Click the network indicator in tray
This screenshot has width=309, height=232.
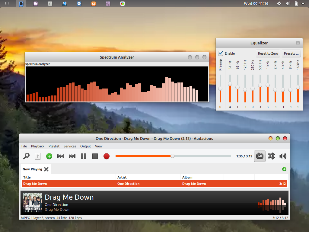[279, 4]
